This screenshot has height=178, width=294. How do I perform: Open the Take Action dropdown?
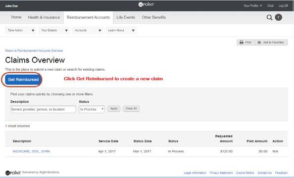tap(20, 30)
